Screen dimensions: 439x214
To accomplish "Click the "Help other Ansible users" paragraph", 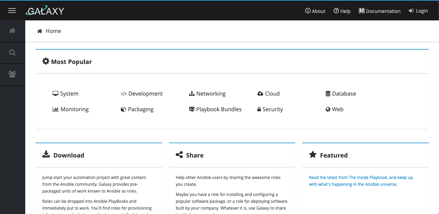I will [x=228, y=181].
